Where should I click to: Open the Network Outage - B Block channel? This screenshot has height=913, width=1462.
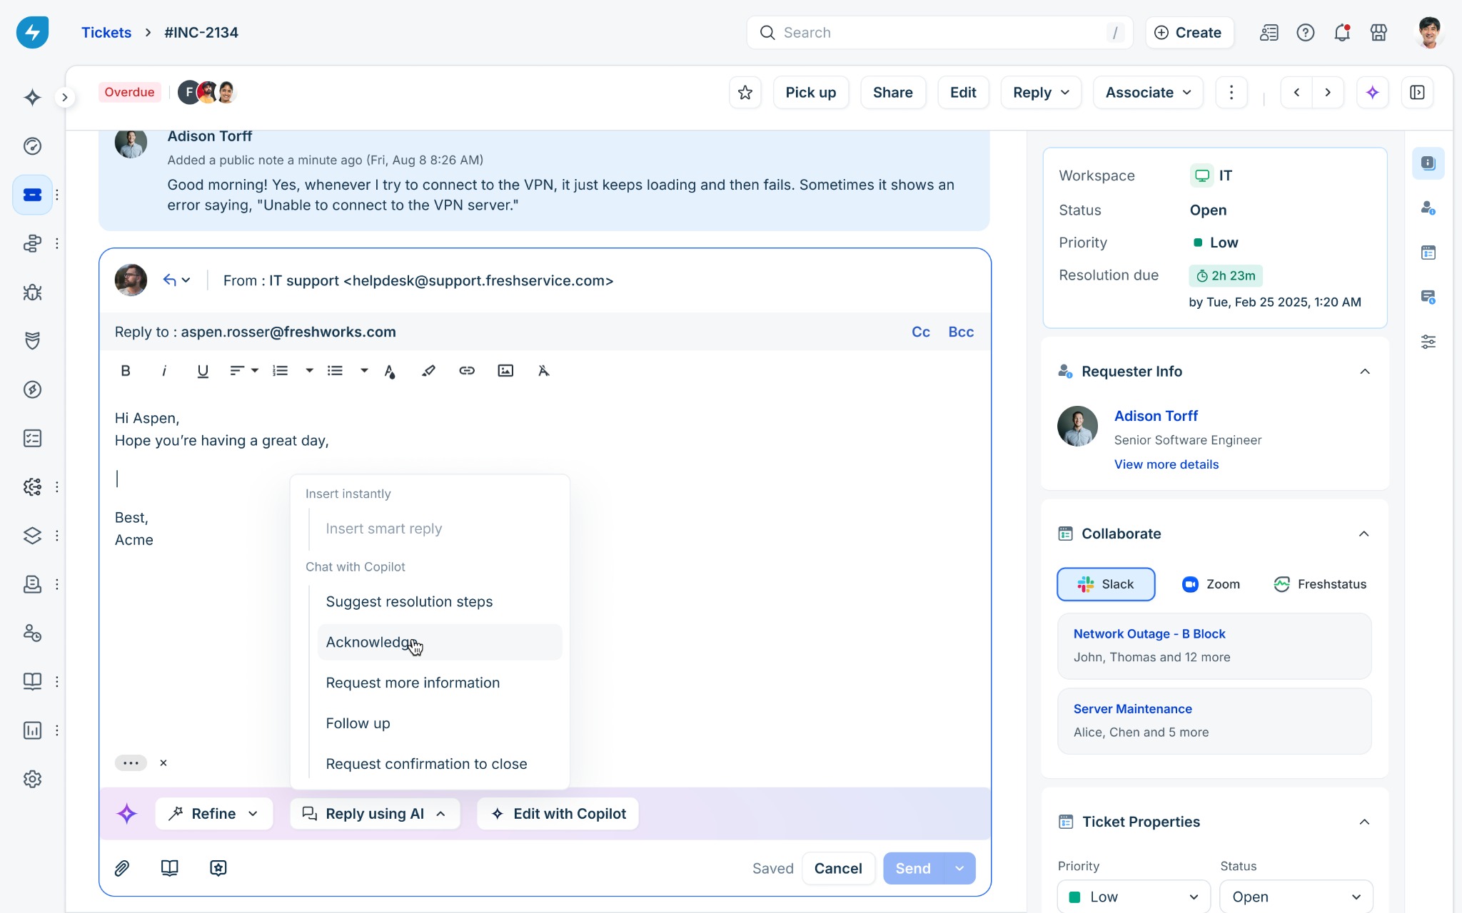tap(1214, 646)
